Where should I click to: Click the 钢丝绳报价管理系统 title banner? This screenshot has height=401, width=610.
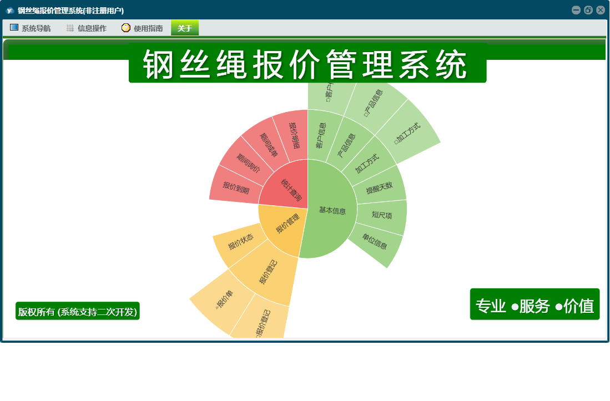tap(307, 63)
